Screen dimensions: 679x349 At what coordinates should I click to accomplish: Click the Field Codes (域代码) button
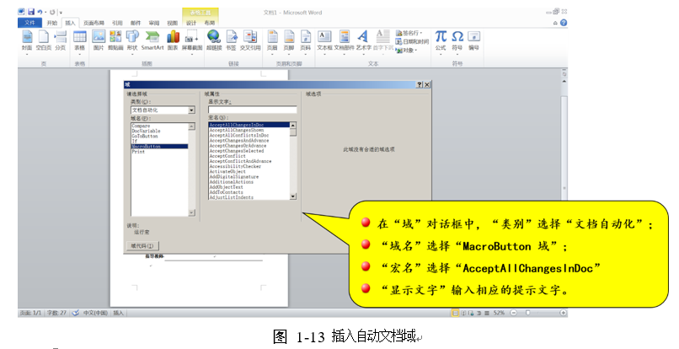pyautogui.click(x=142, y=246)
